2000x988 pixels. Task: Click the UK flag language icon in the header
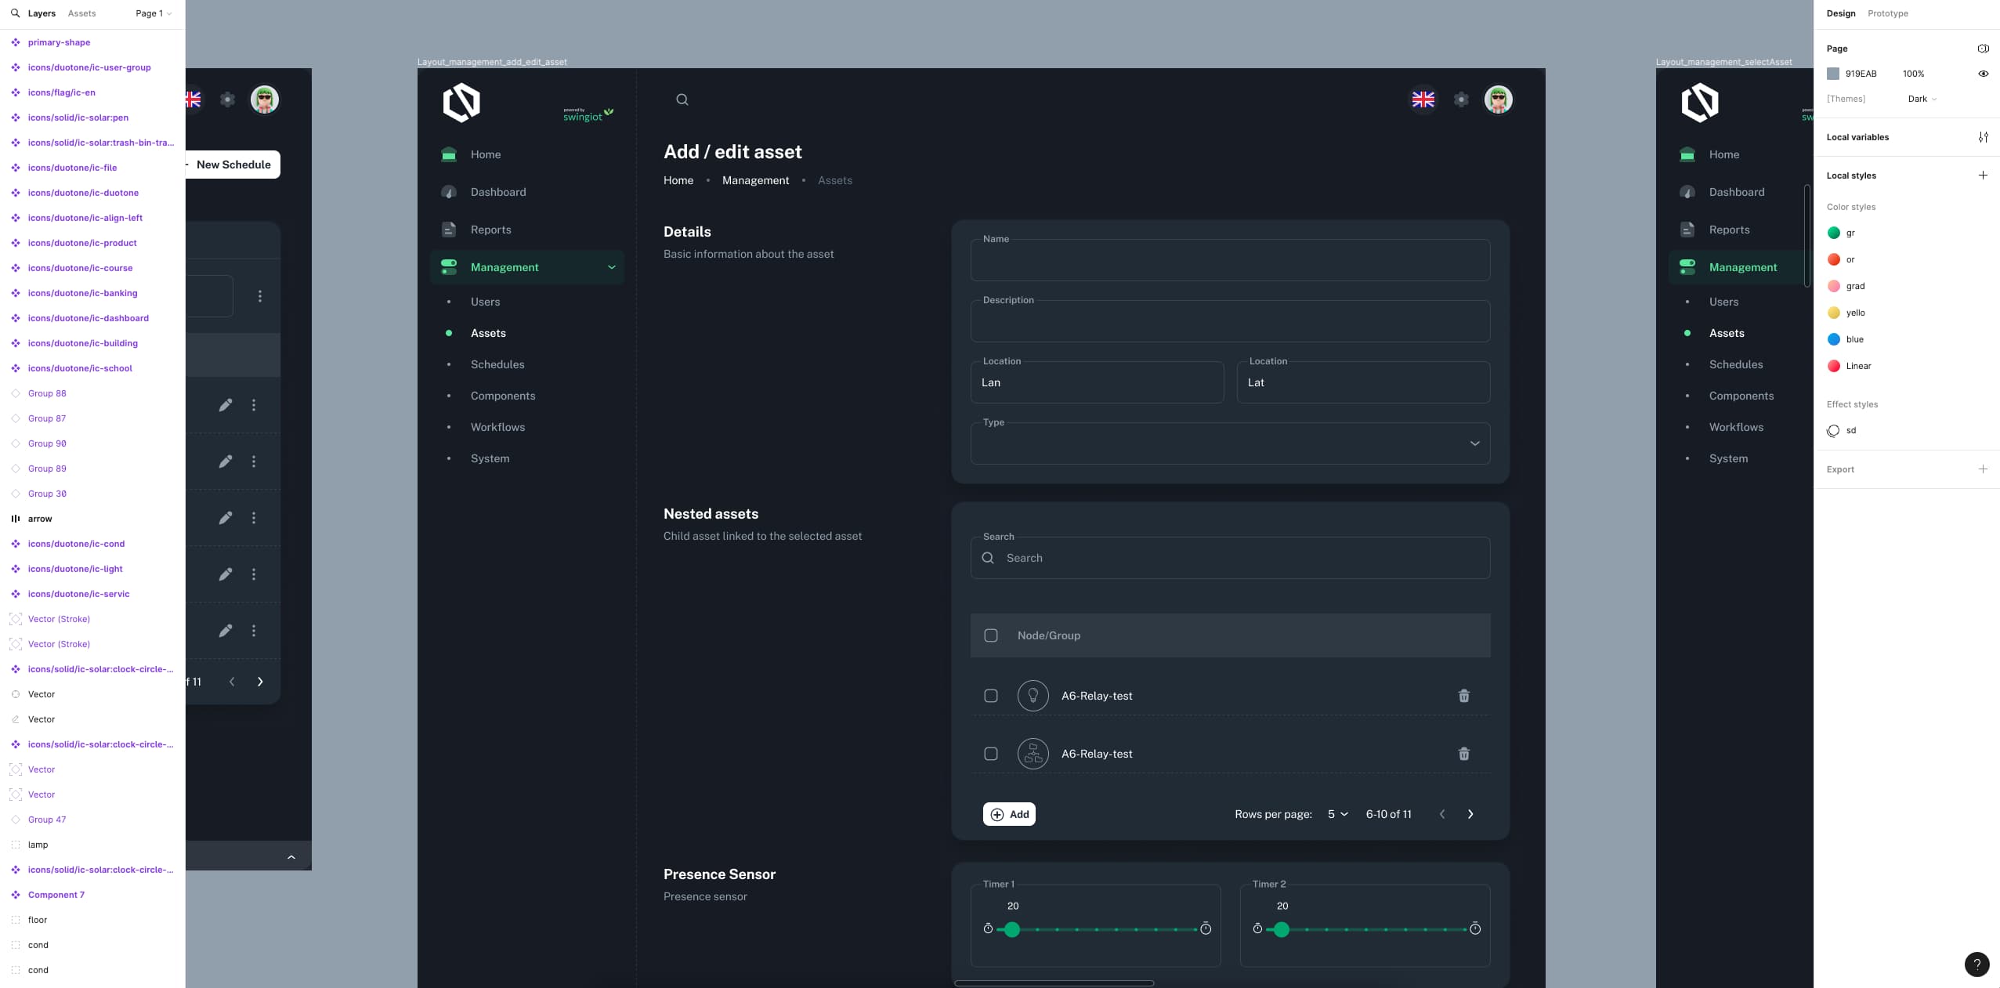click(x=1423, y=100)
